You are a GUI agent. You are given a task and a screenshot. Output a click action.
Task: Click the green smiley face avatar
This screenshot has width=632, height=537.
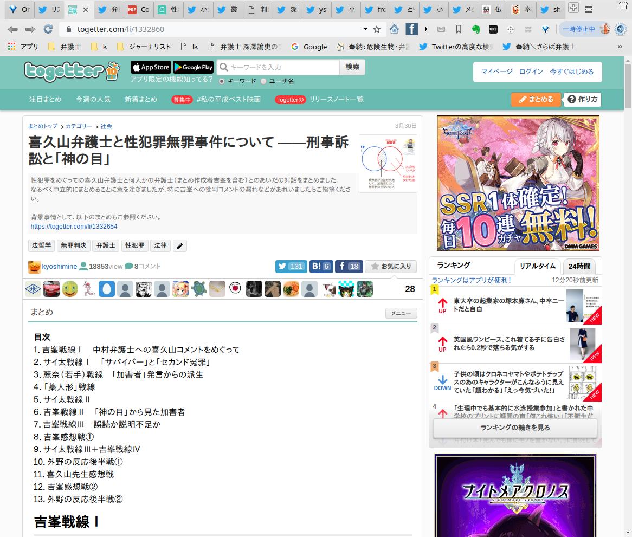pyautogui.click(x=70, y=289)
